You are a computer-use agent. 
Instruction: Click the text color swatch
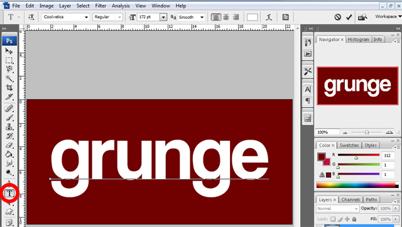[x=253, y=17]
